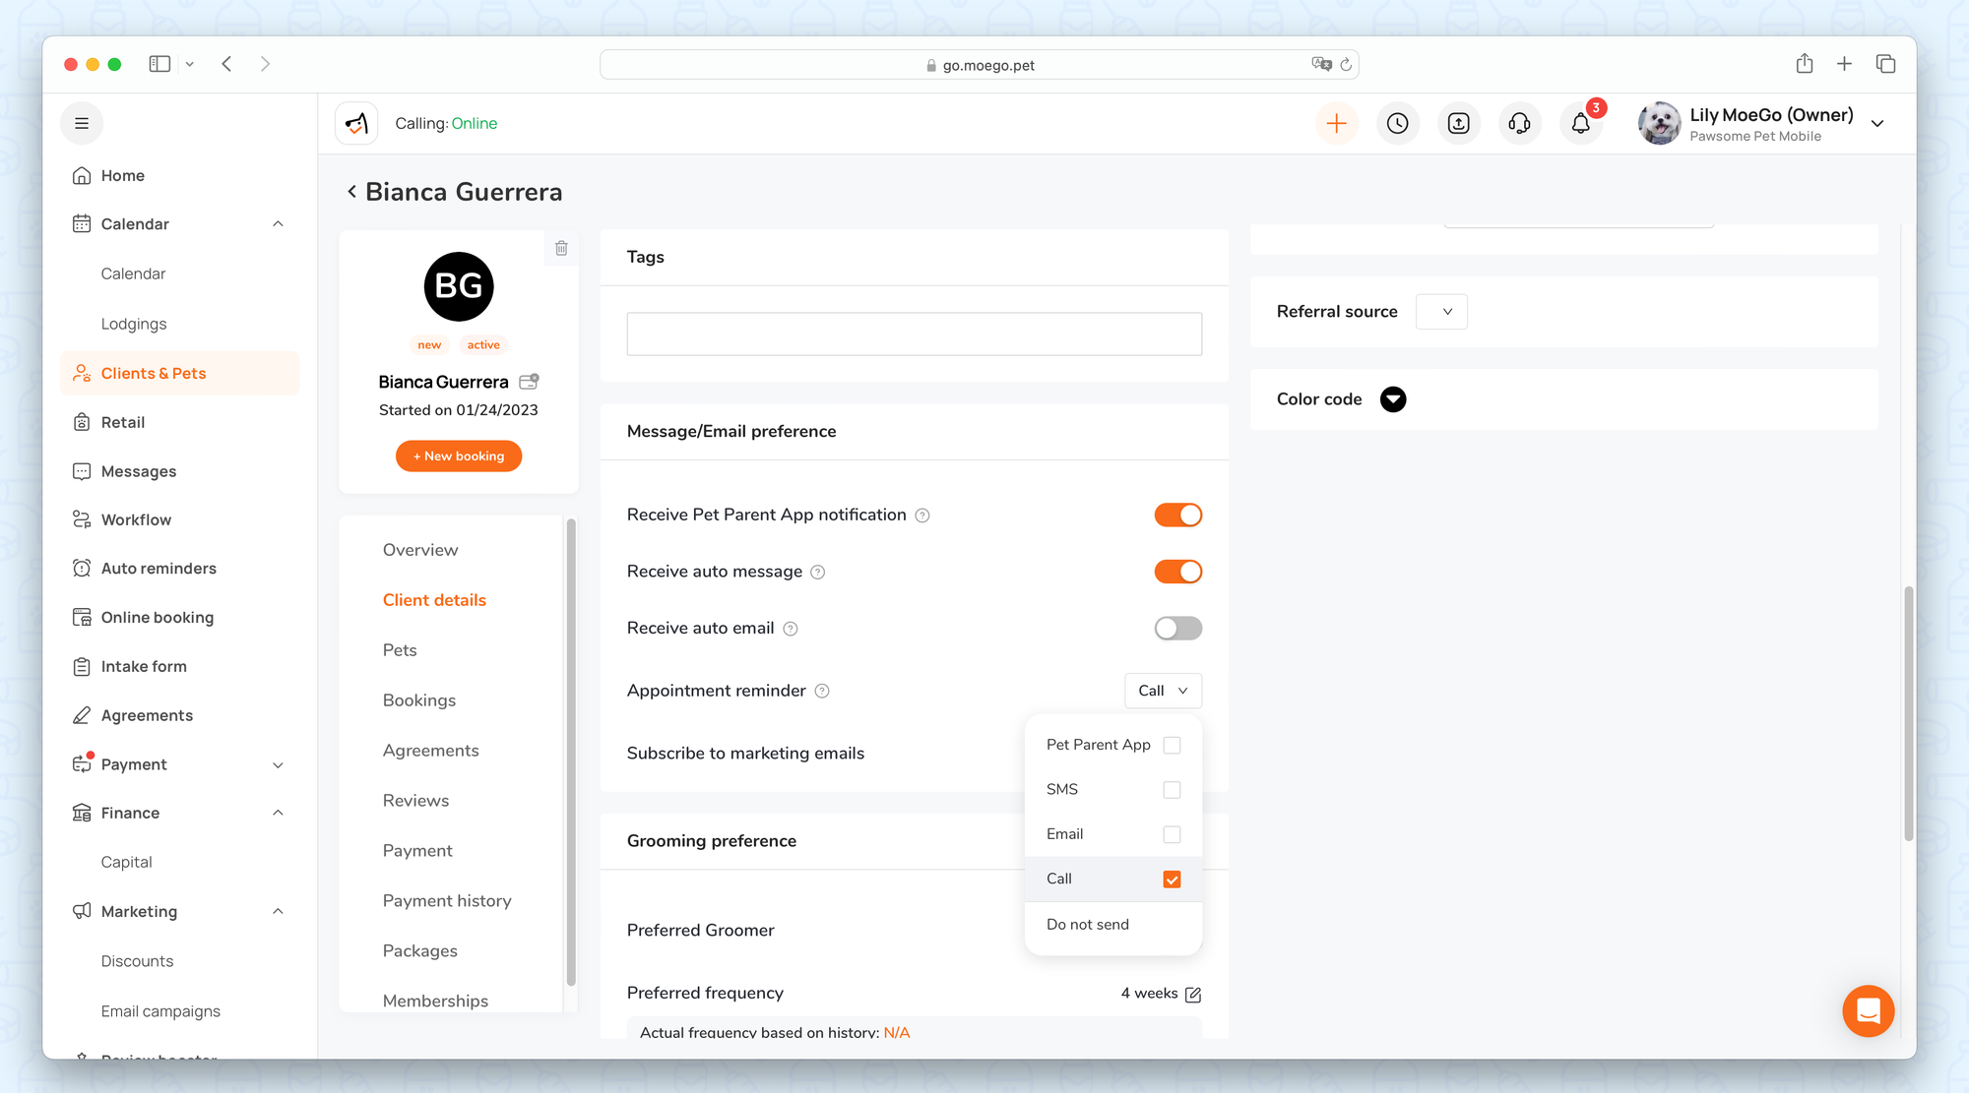Image resolution: width=1969 pixels, height=1093 pixels.
Task: Open the Referral source dropdown
Action: [1441, 312]
